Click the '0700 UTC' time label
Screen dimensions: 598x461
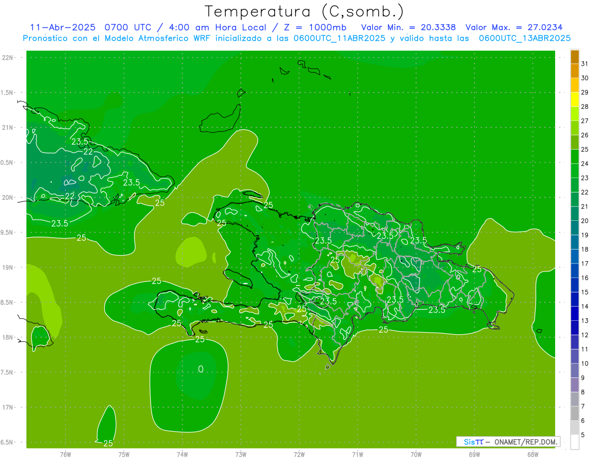129,27
